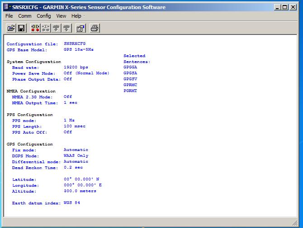Viewport: 303px width, 228px height.
Task: Click the '0.2 sec' dead reckon time
Action: tap(73, 167)
